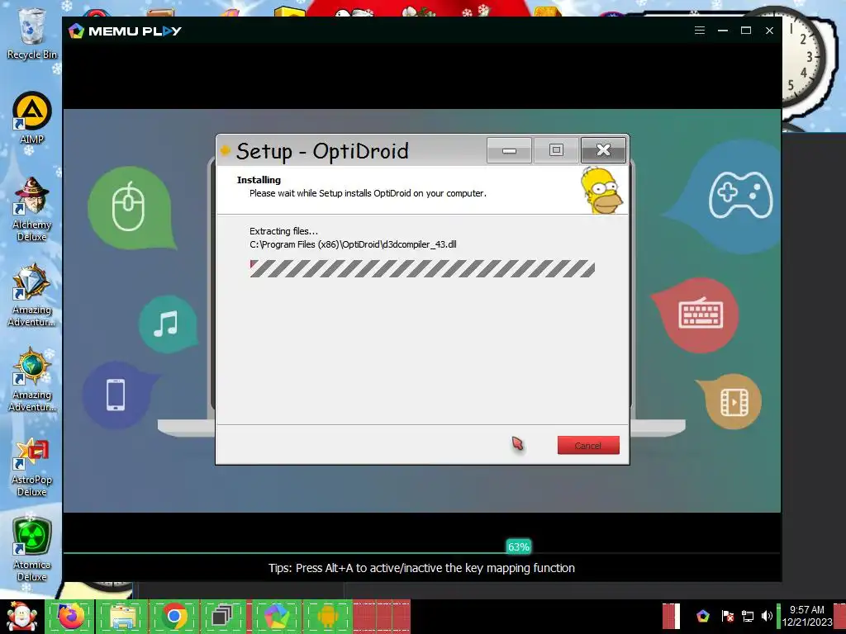846x634 pixels.
Task: Click the 63% loading indicator in MEmu
Action: (519, 546)
